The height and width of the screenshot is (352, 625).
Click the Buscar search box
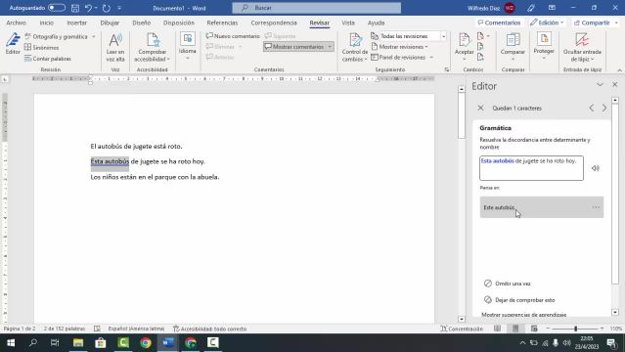[x=317, y=8]
